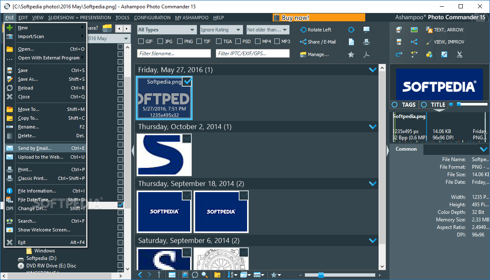Image resolution: width=490 pixels, height=280 pixels.
Task: Open the CONFIGURATION menu
Action: pyautogui.click(x=152, y=18)
